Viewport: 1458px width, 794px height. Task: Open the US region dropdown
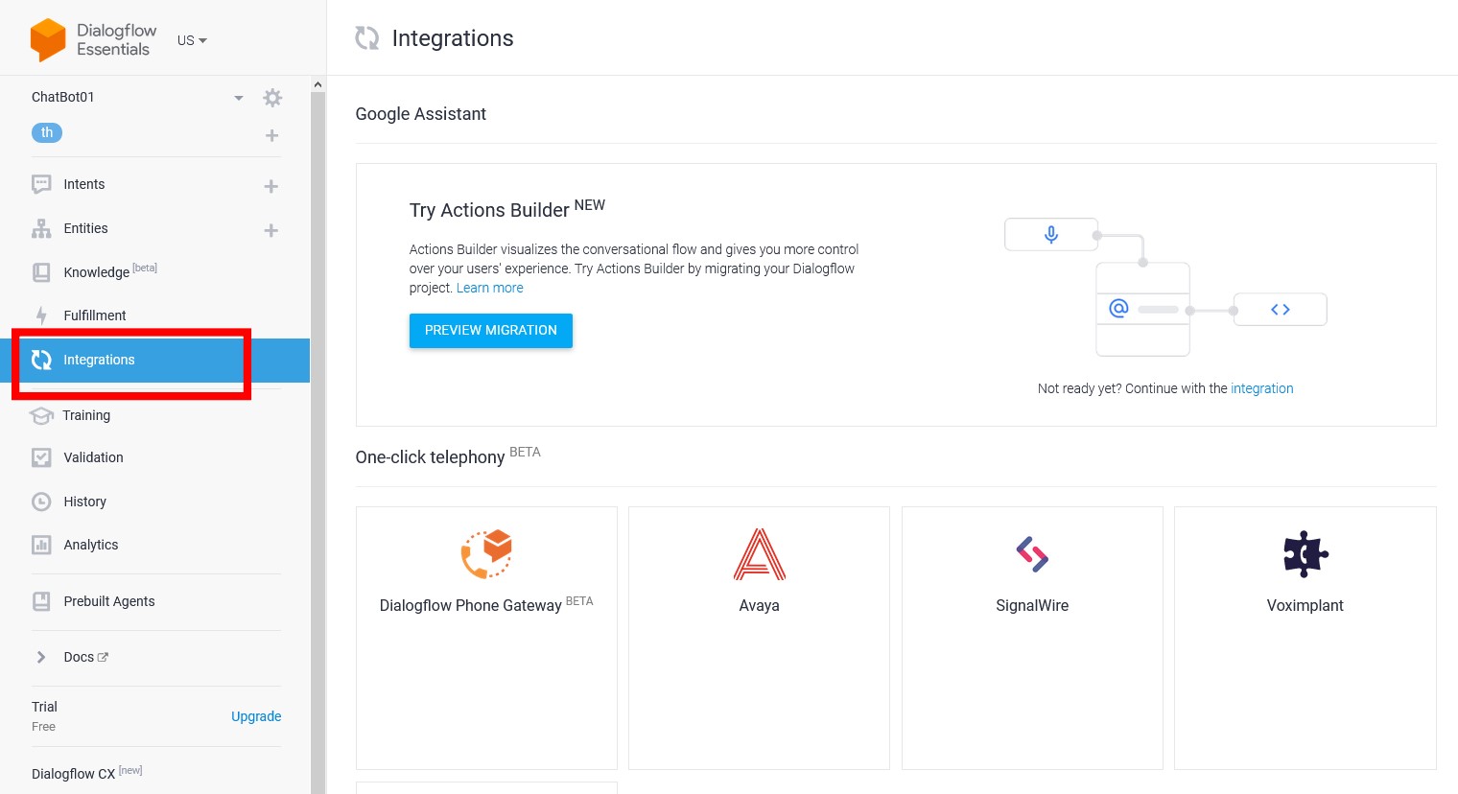click(192, 40)
